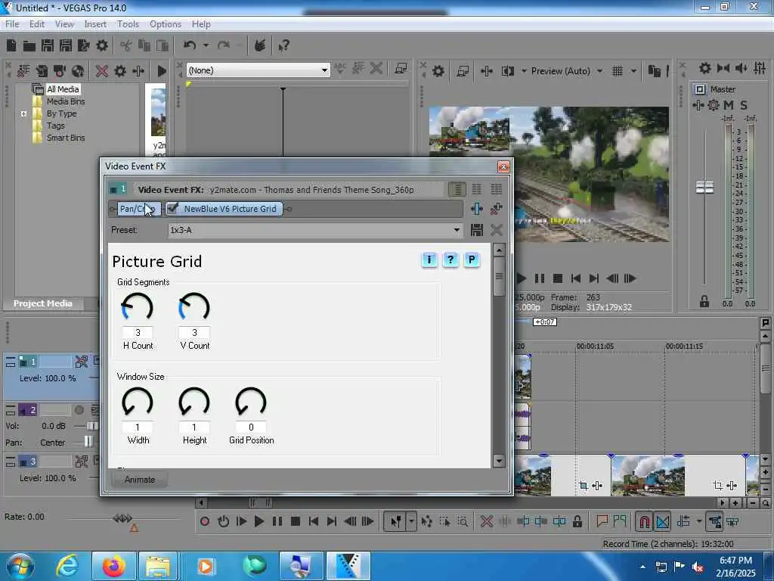Click the Master volume fader handle

click(x=704, y=188)
